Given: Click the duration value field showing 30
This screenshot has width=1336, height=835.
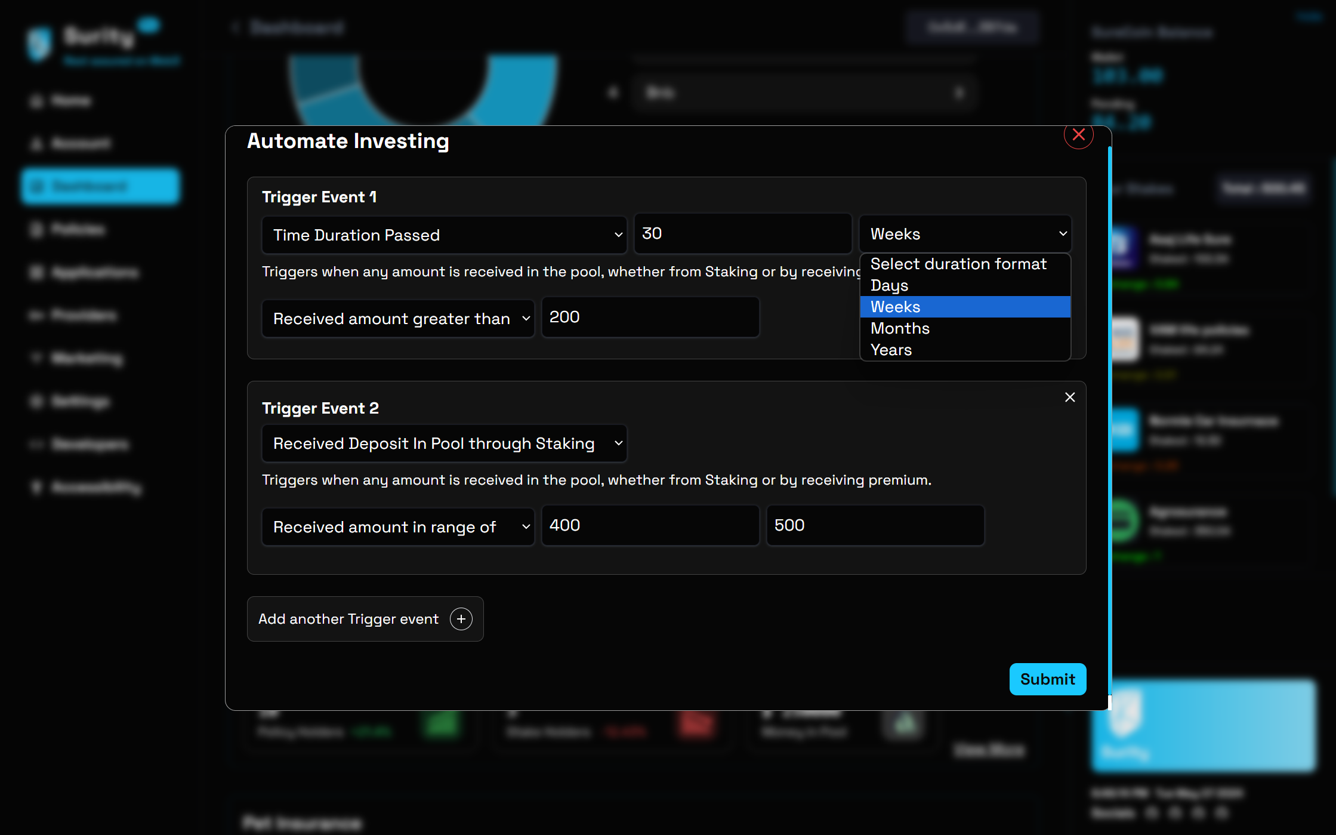Looking at the screenshot, I should (x=742, y=234).
